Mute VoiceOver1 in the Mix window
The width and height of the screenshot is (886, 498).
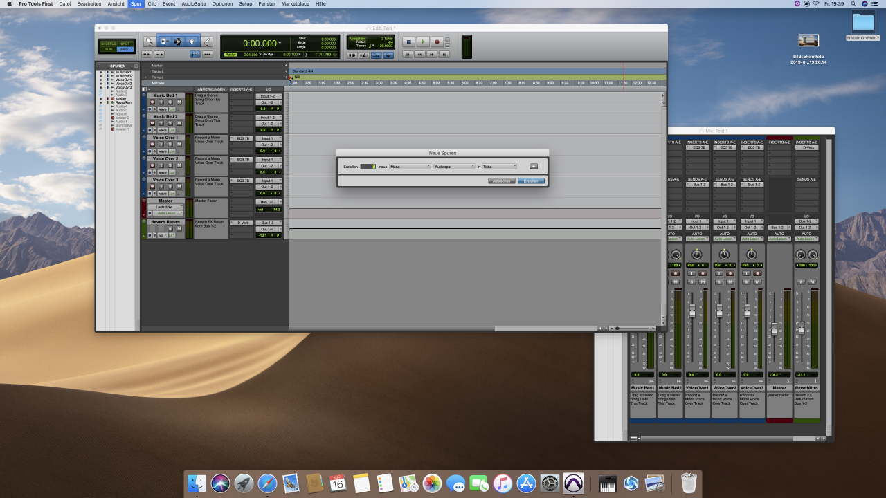[702, 282]
